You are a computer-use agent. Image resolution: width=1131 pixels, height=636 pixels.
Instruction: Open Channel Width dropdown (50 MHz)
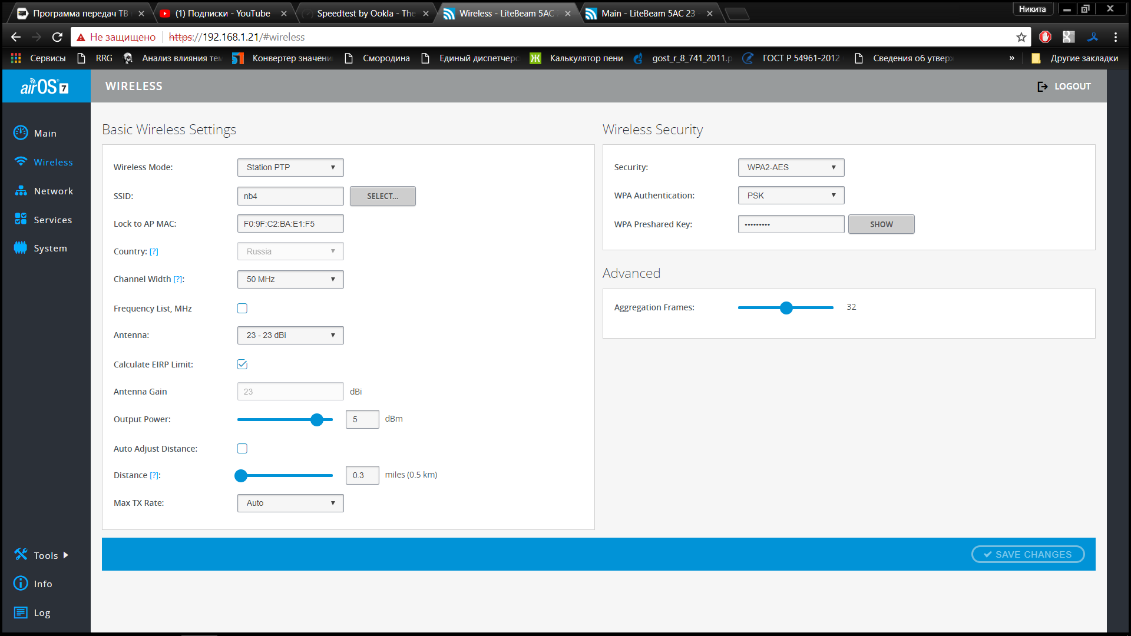[290, 279]
